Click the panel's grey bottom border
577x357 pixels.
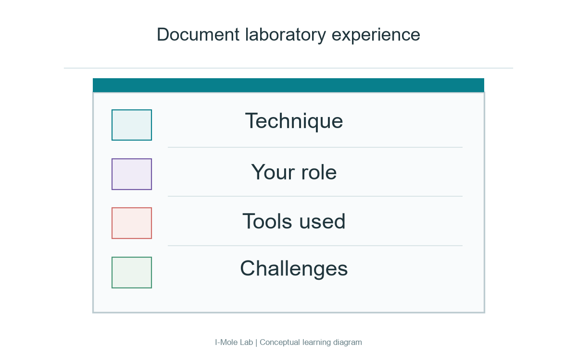(x=288, y=312)
